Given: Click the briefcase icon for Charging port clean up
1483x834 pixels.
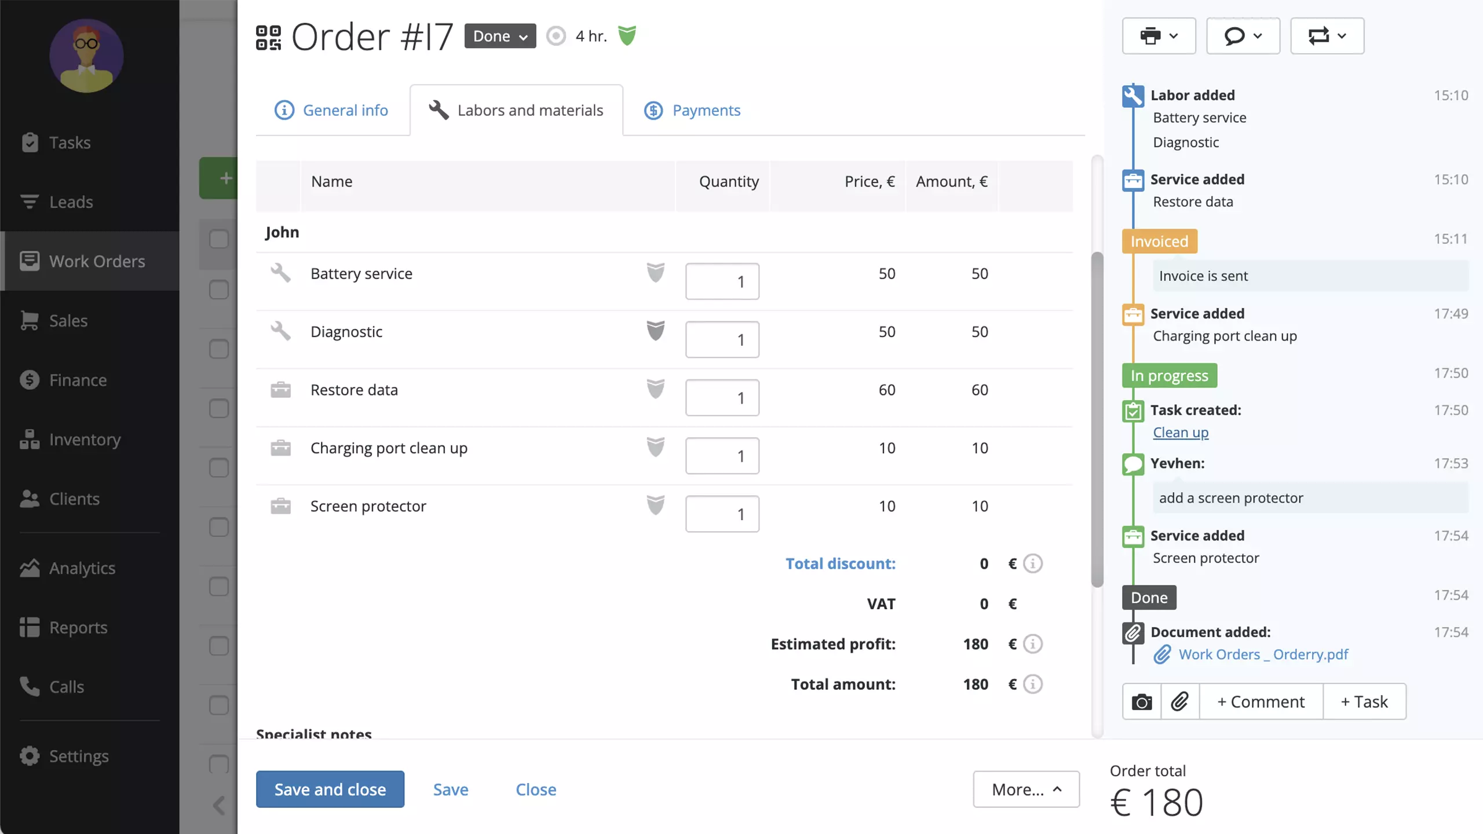Looking at the screenshot, I should [x=280, y=447].
